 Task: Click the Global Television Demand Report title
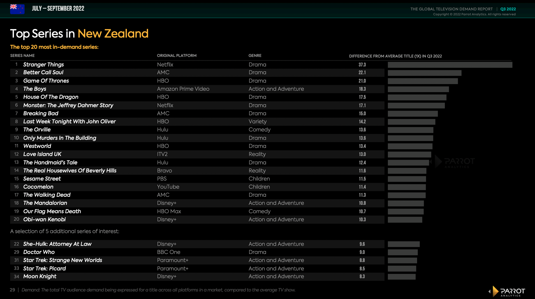451,9
